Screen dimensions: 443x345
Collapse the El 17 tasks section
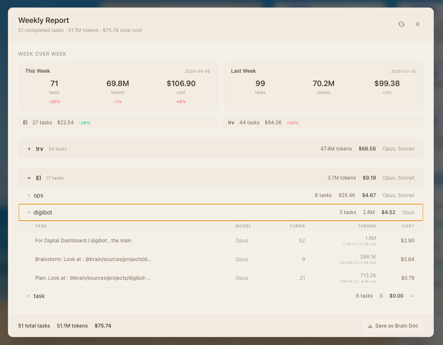[x=220, y=178]
